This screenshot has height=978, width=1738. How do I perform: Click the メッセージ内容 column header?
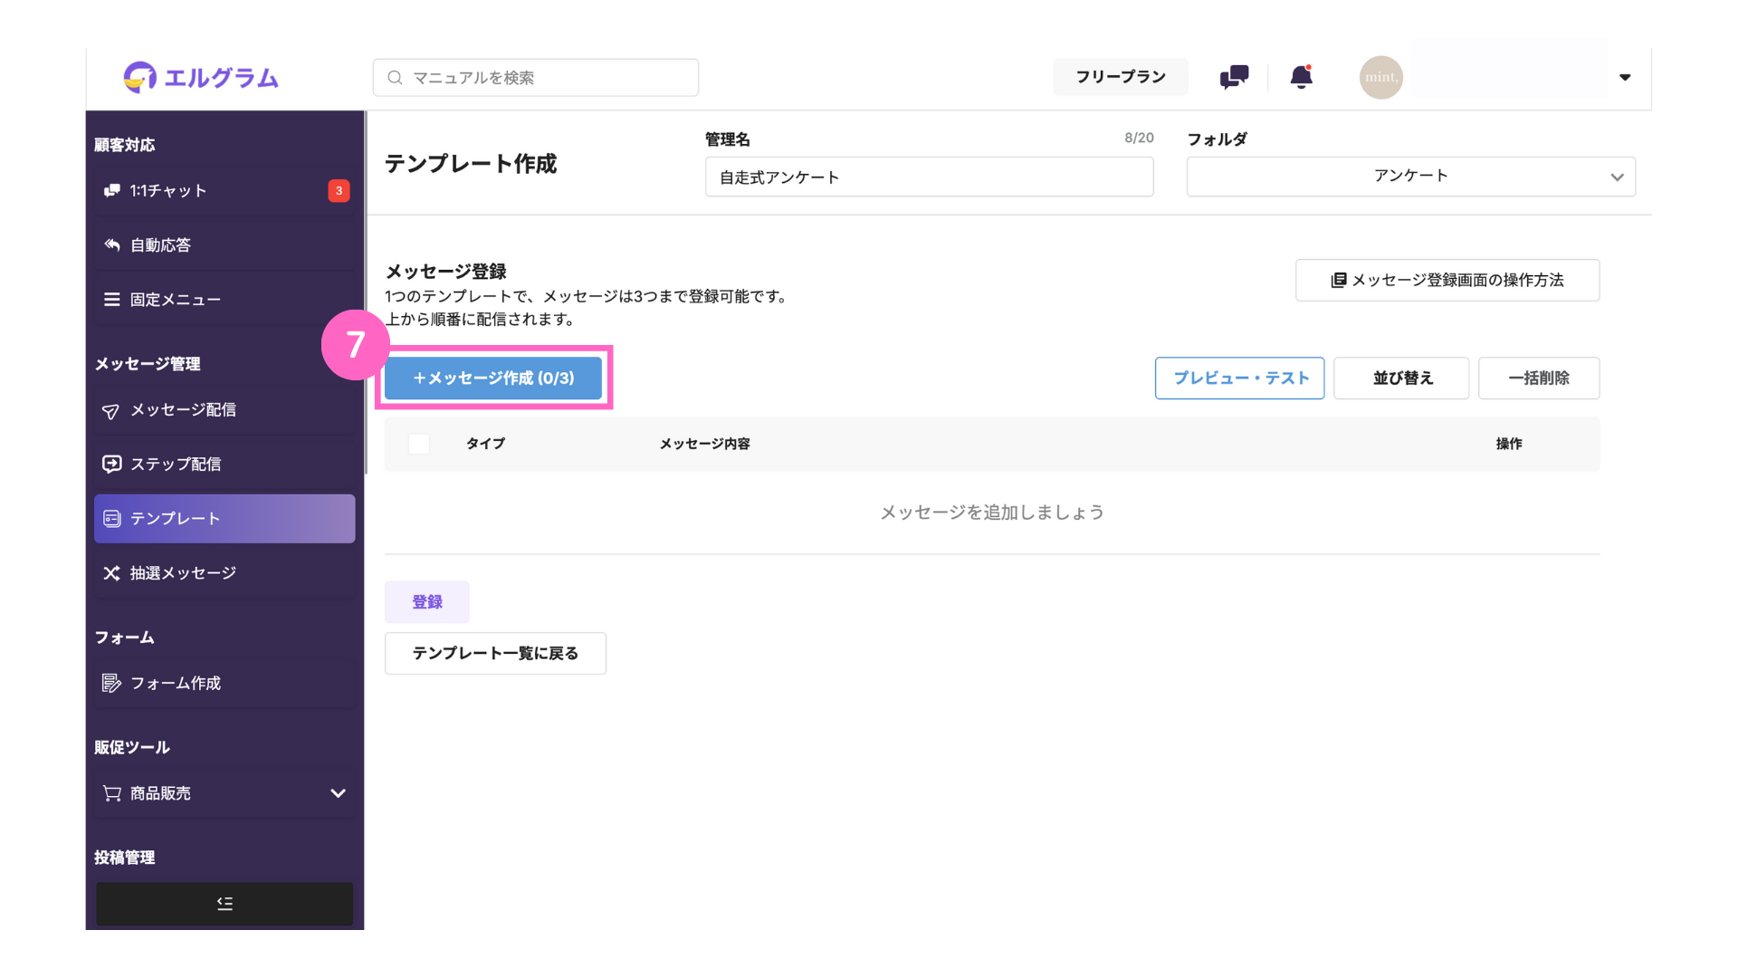[x=704, y=444]
